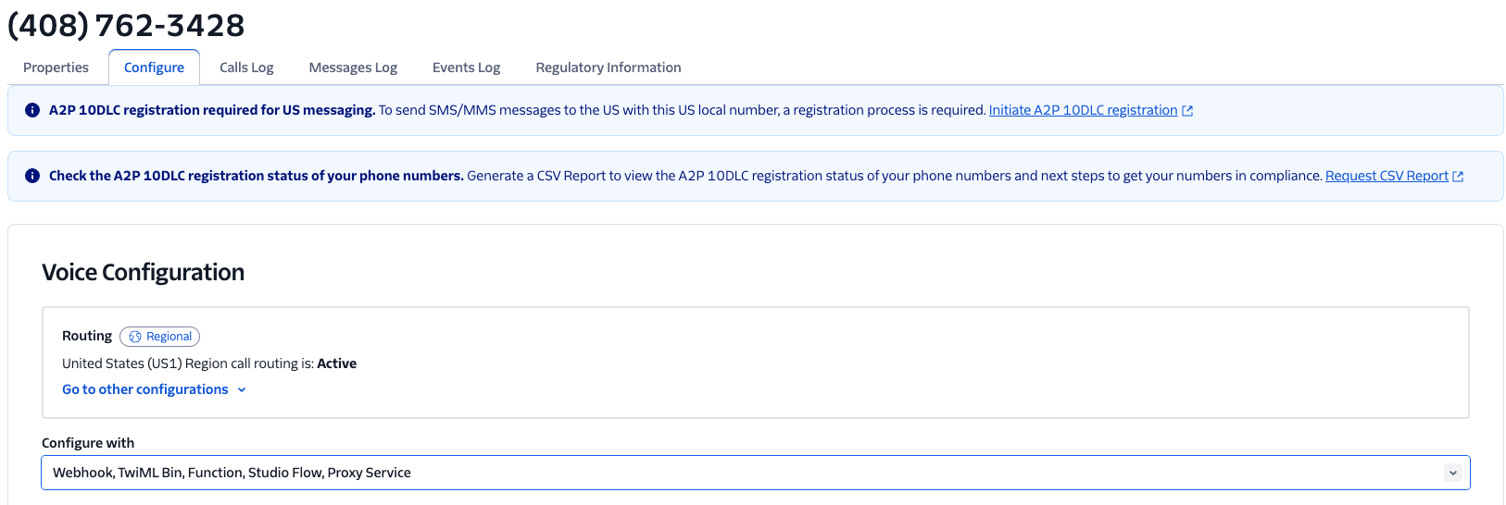Viewport: 1506px width, 505px height.
Task: Select the Webhook, TwiML Bin, Function combo box
Action: point(741,473)
